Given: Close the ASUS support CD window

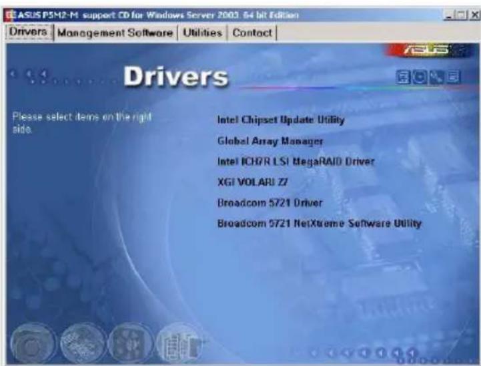Looking at the screenshot, I should (x=475, y=15).
